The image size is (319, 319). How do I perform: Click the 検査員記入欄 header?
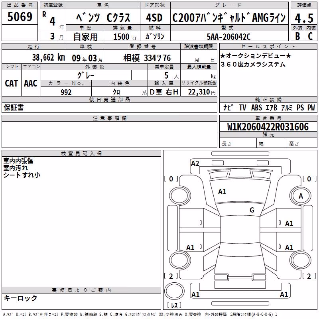pos(81,154)
